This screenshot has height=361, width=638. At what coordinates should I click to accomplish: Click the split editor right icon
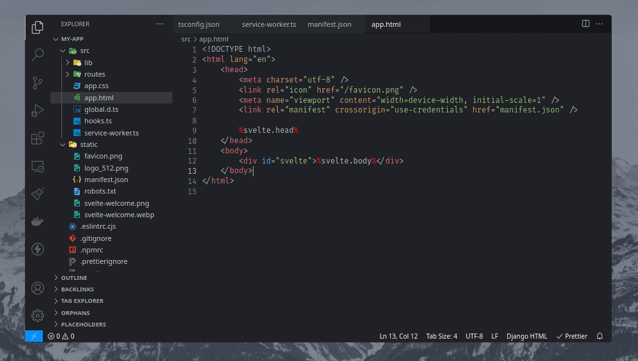tap(586, 24)
